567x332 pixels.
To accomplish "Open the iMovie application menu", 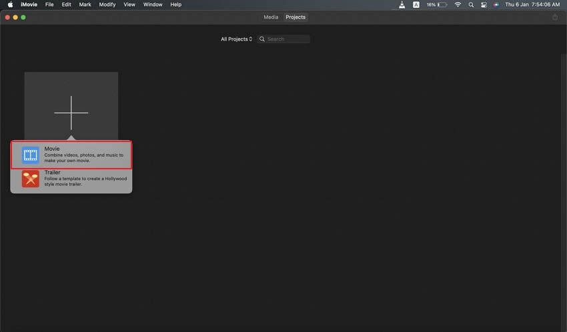I will point(29,5).
